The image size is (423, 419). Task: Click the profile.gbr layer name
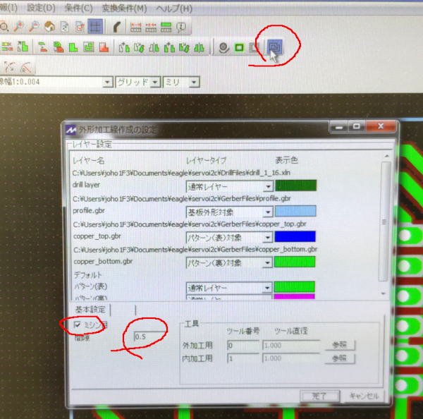click(x=89, y=211)
